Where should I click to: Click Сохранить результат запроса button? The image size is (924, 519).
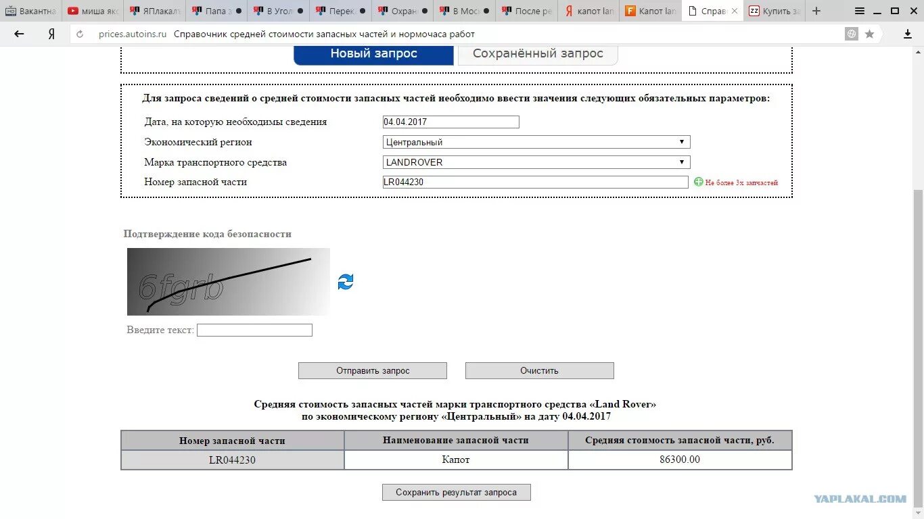point(457,493)
